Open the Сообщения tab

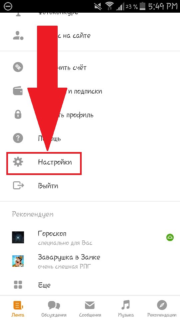tap(90, 308)
